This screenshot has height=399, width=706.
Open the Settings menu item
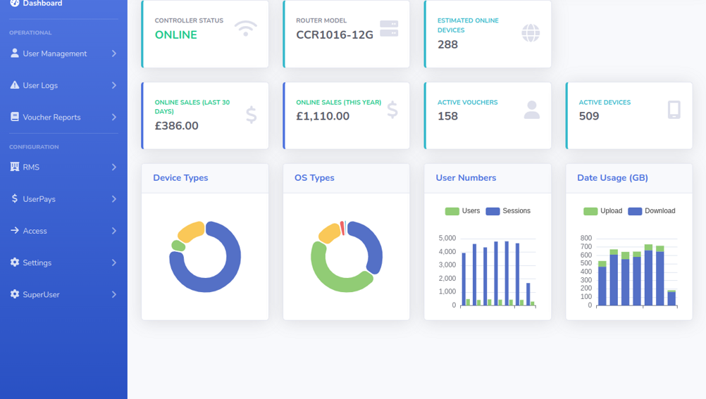coord(37,262)
